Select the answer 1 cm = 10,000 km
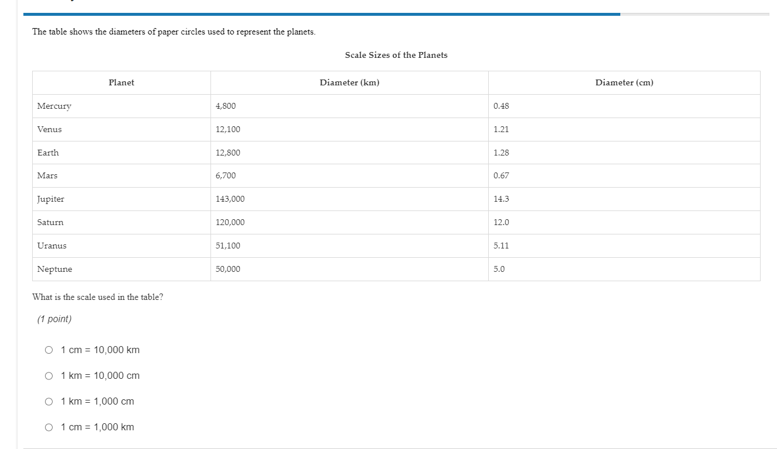Screen dimensions: 777x449 pos(49,350)
